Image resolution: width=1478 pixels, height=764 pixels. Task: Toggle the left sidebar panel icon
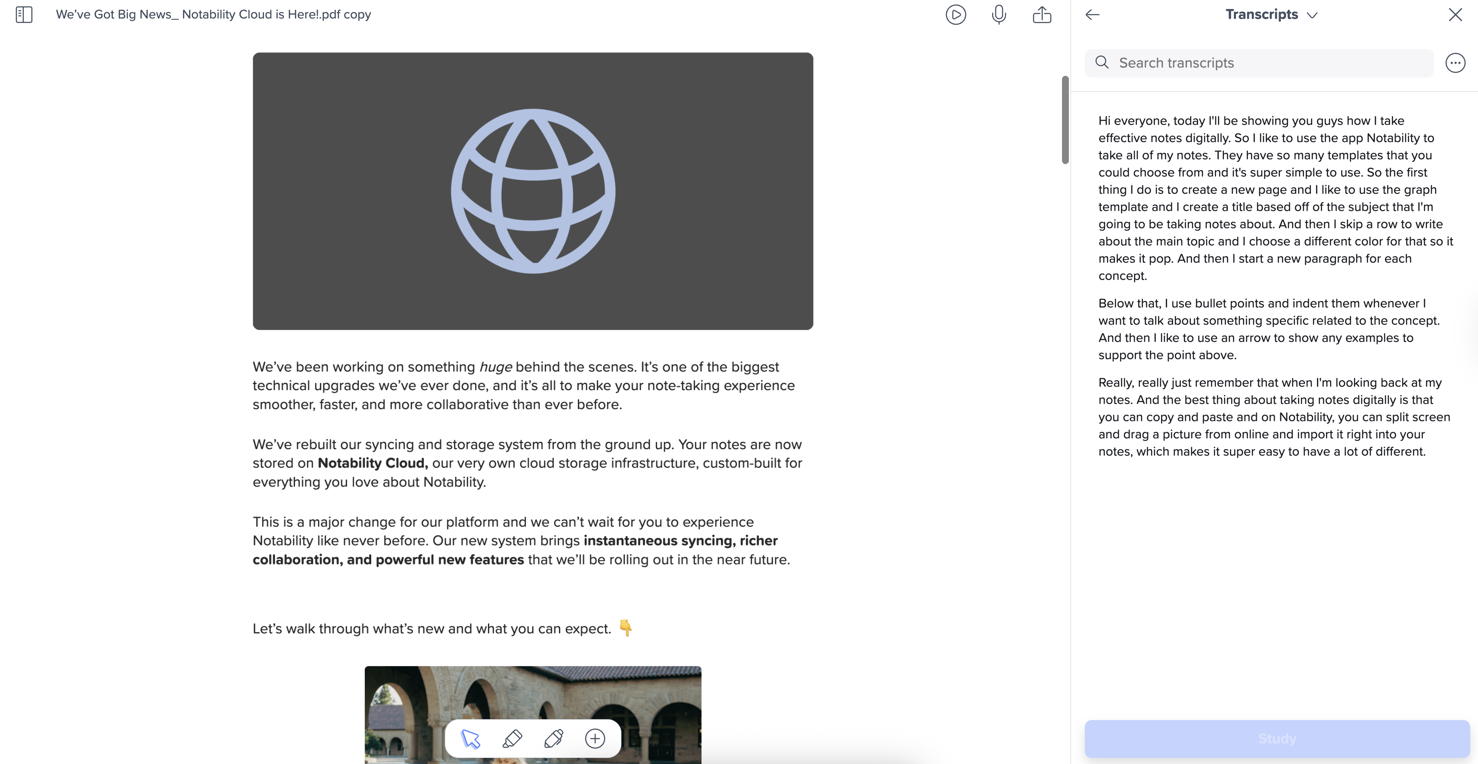point(24,14)
